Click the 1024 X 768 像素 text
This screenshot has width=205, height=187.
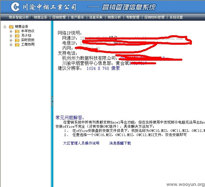click(x=103, y=68)
